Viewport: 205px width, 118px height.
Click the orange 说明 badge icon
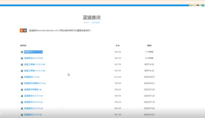(x=23, y=30)
